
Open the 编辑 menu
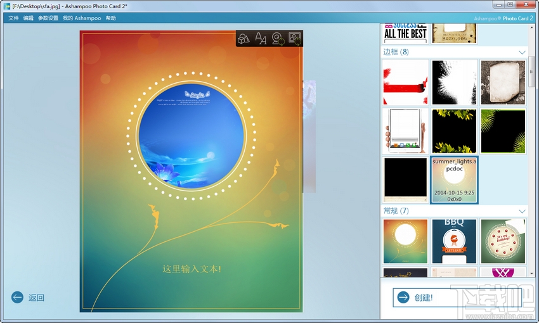(28, 18)
